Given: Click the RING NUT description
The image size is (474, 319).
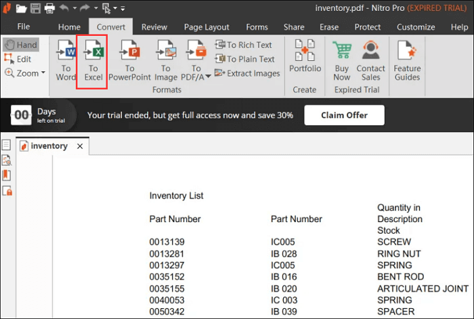Looking at the screenshot, I should (399, 254).
